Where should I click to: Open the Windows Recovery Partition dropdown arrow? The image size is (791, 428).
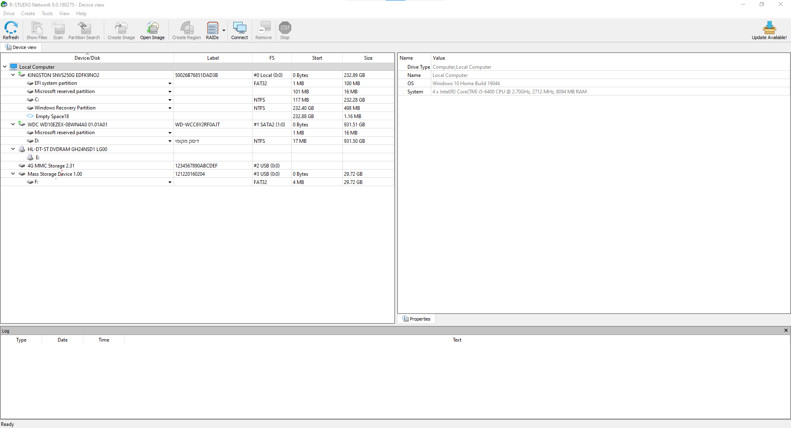pyautogui.click(x=170, y=108)
